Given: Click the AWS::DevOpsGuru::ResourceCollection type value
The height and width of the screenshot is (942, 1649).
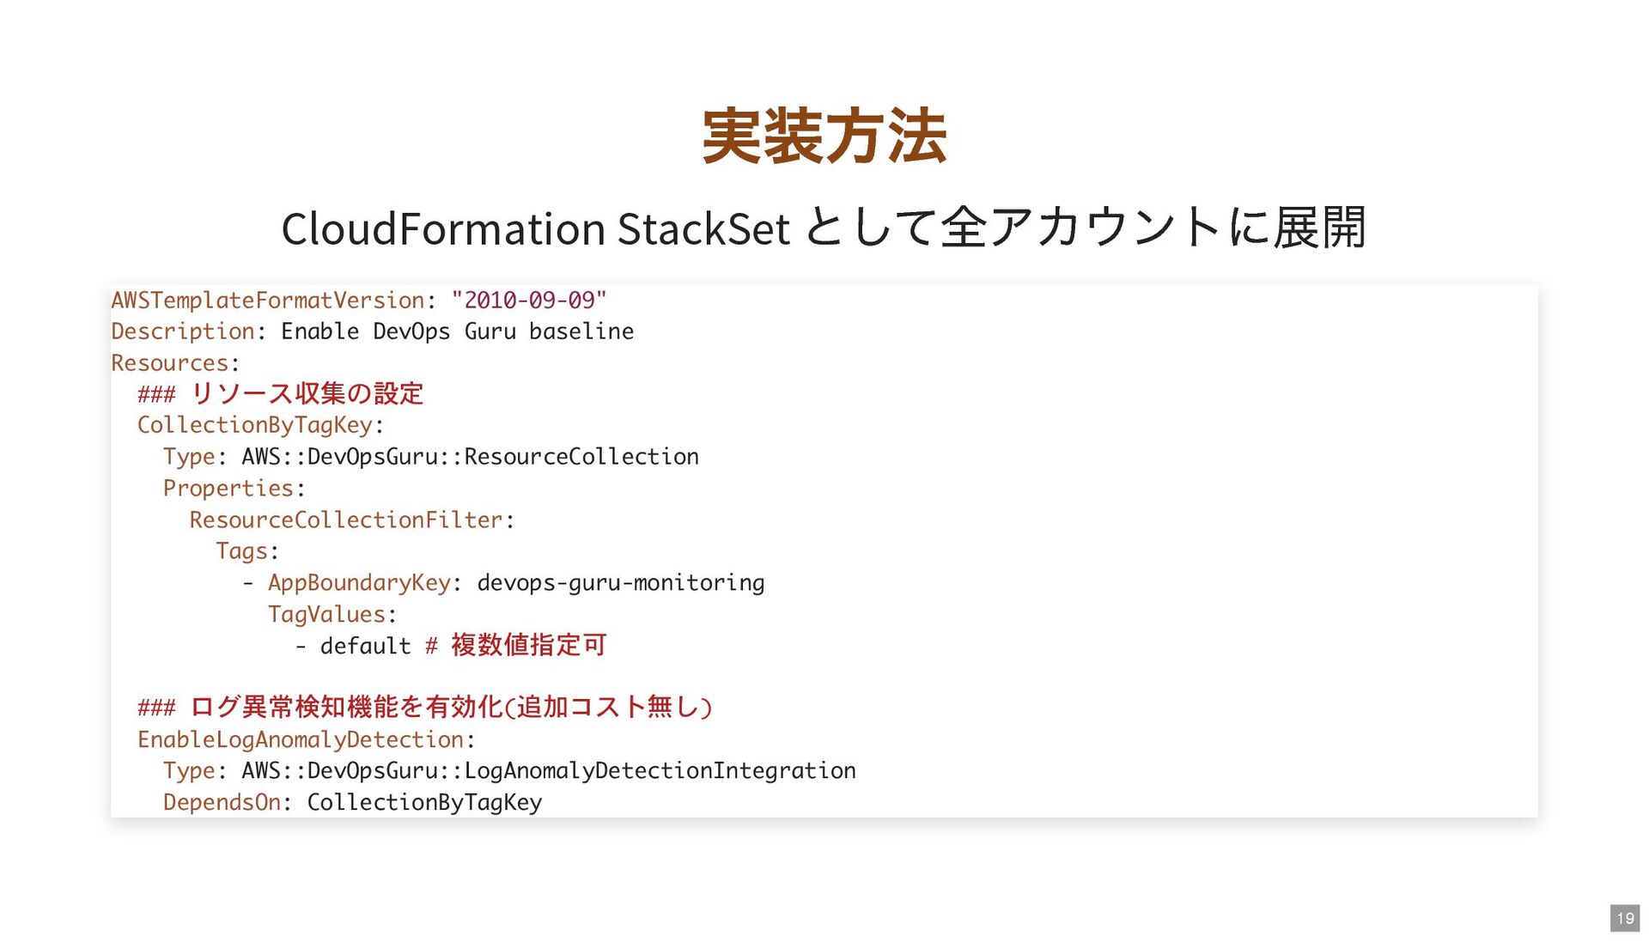Looking at the screenshot, I should coord(470,457).
